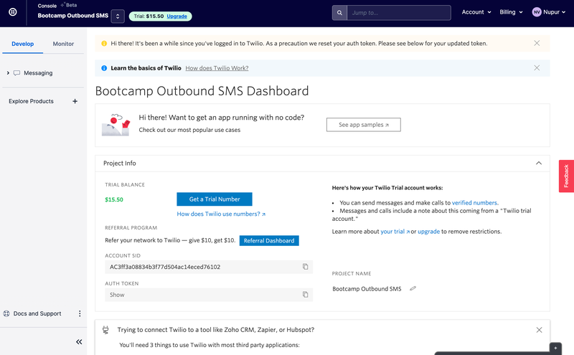574x355 pixels.
Task: Open the Referral Dashboard
Action: [269, 241]
